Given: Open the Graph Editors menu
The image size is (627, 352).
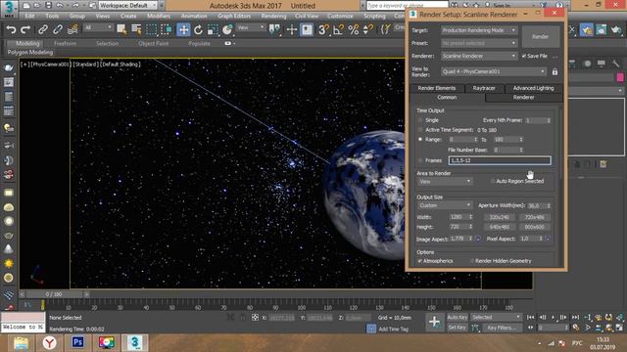Looking at the screenshot, I should coord(234,16).
